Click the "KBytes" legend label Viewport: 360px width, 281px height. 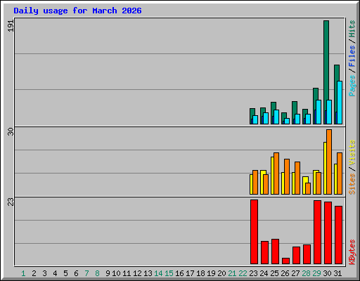tap(352, 252)
